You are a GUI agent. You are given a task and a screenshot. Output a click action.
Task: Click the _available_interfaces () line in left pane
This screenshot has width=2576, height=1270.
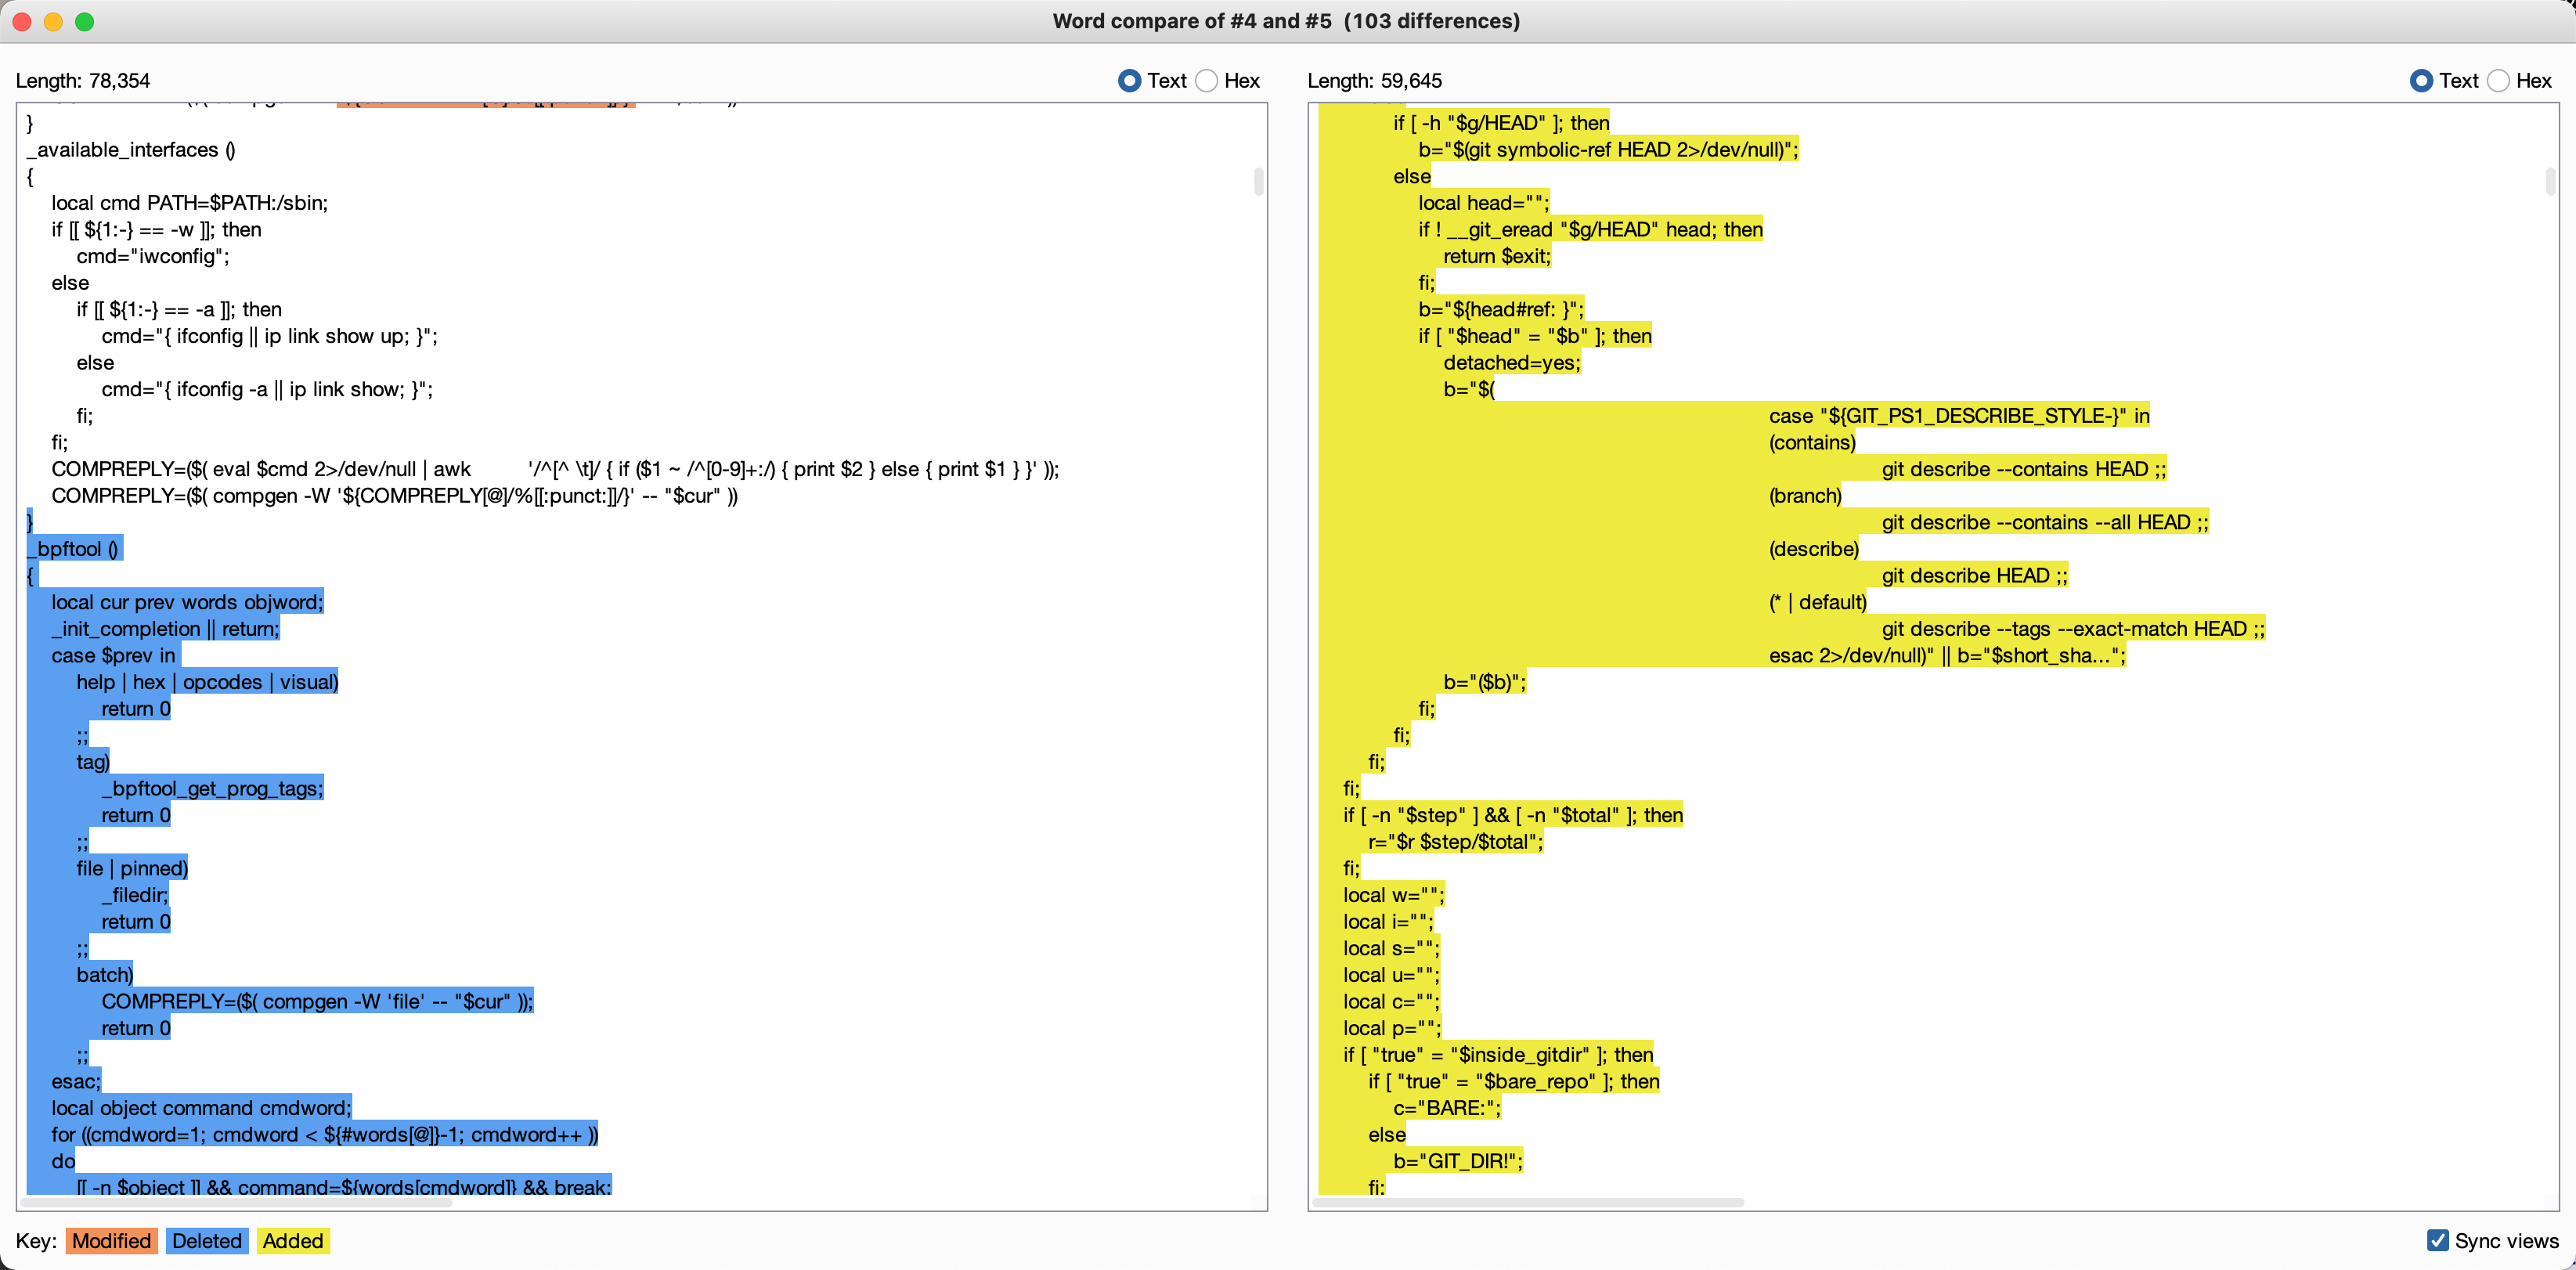(131, 150)
